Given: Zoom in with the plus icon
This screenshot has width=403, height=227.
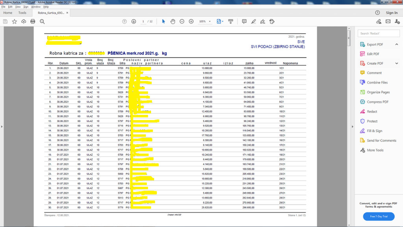Looking at the screenshot, I should click(x=191, y=22).
